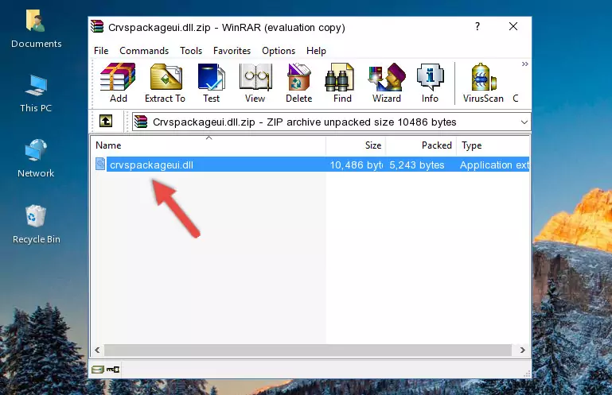Launch the Wizard tool

387,83
